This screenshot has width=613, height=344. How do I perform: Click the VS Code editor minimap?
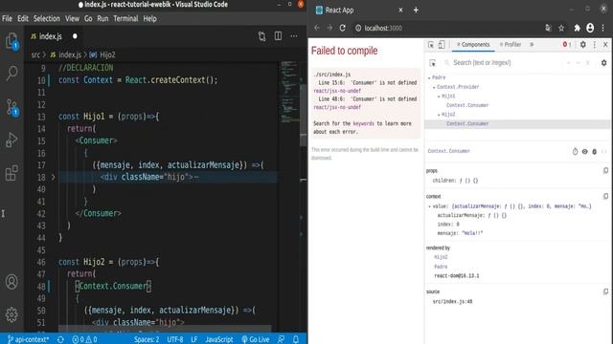(289, 92)
